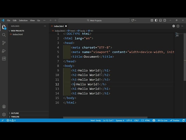Click the closing </html> tag line
The height and width of the screenshot is (140, 186).
click(70, 102)
